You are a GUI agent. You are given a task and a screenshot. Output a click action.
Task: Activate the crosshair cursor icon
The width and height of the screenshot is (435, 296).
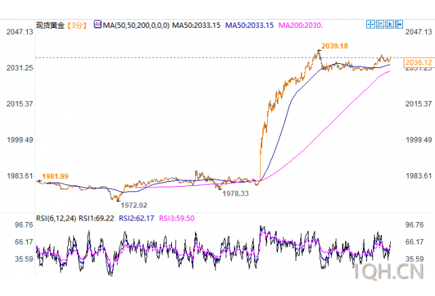370,24
